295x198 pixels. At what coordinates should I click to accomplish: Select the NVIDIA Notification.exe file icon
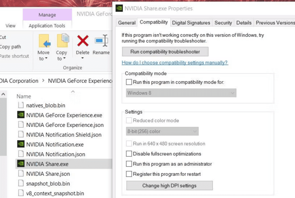tap(21, 144)
